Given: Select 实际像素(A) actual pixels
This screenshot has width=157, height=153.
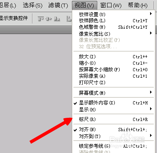Looking at the screenshot, I should click(x=114, y=76).
